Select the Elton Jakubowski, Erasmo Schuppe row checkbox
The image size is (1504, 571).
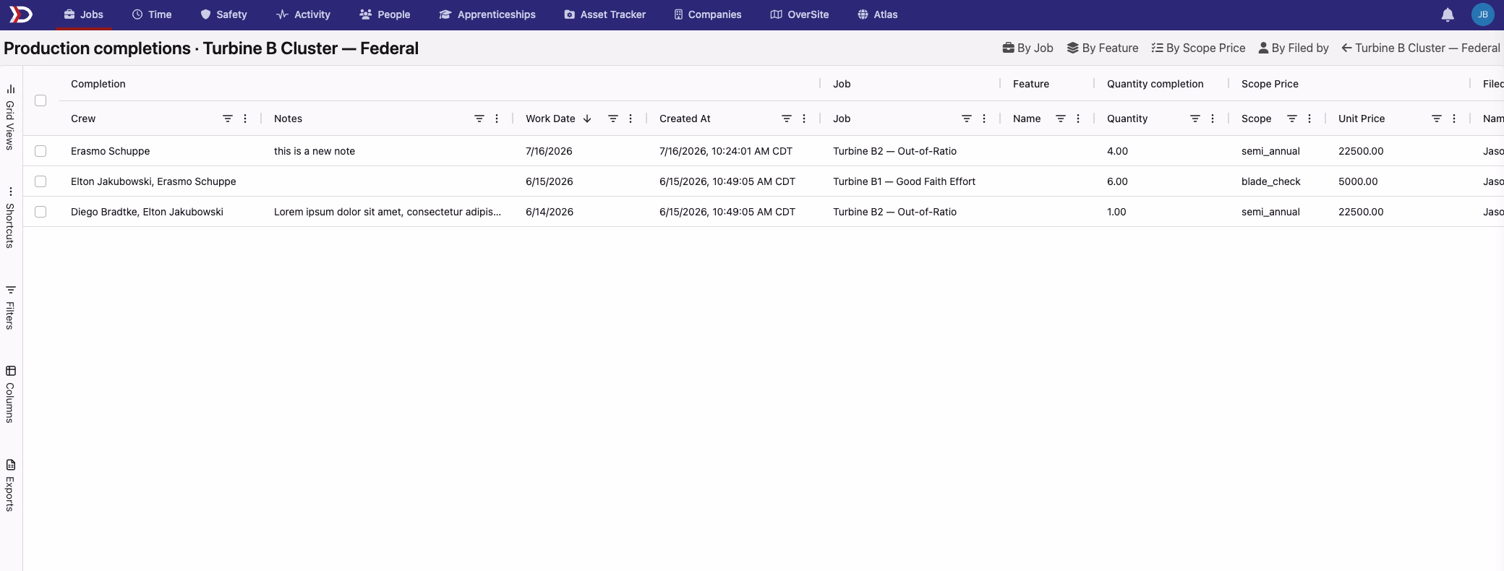[40, 181]
